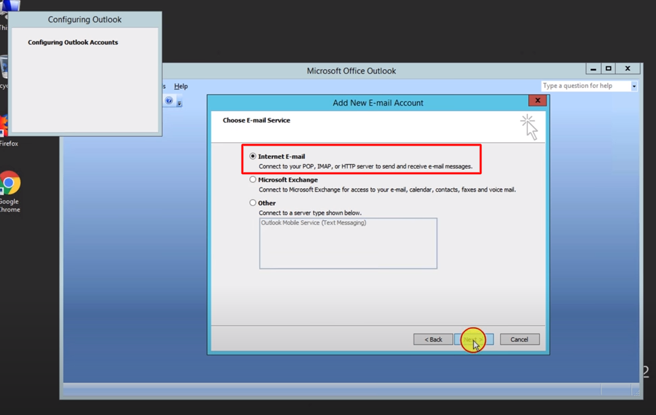Close the Microsoft Office Outlook window
The width and height of the screenshot is (656, 415).
tap(628, 68)
